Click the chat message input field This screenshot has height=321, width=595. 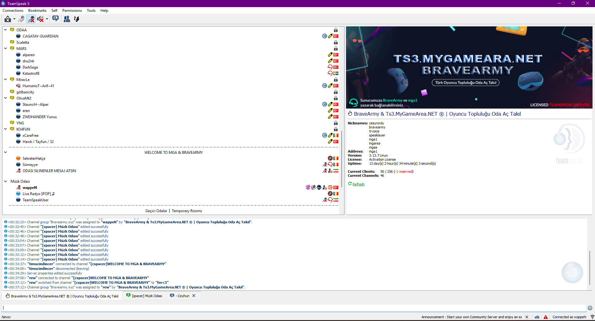pos(294,308)
